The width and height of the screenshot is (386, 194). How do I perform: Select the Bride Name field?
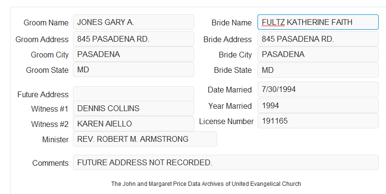click(x=318, y=22)
